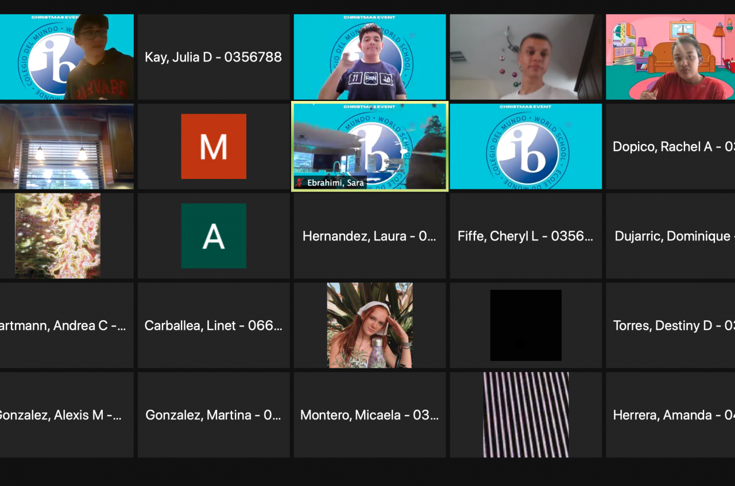The width and height of the screenshot is (735, 486).
Task: Select video tile with hanging Christmas ornaments
Action: (526, 57)
